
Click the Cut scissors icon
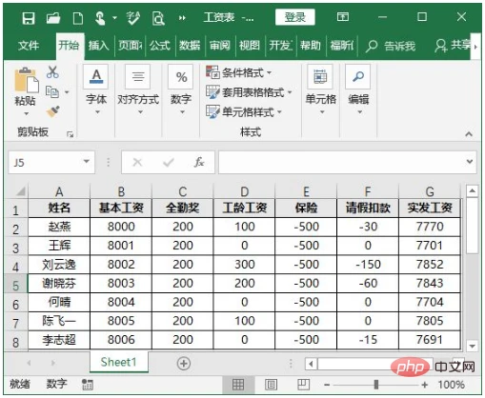52,72
